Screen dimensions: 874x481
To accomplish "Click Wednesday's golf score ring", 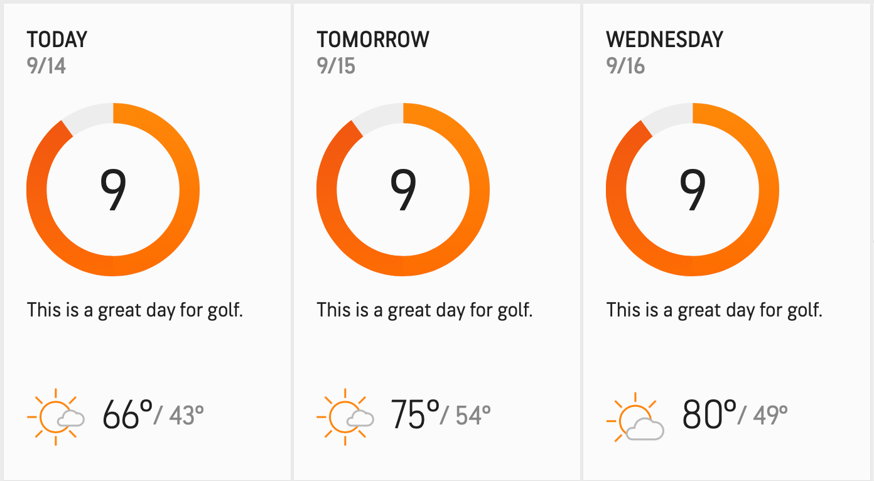I will (693, 189).
